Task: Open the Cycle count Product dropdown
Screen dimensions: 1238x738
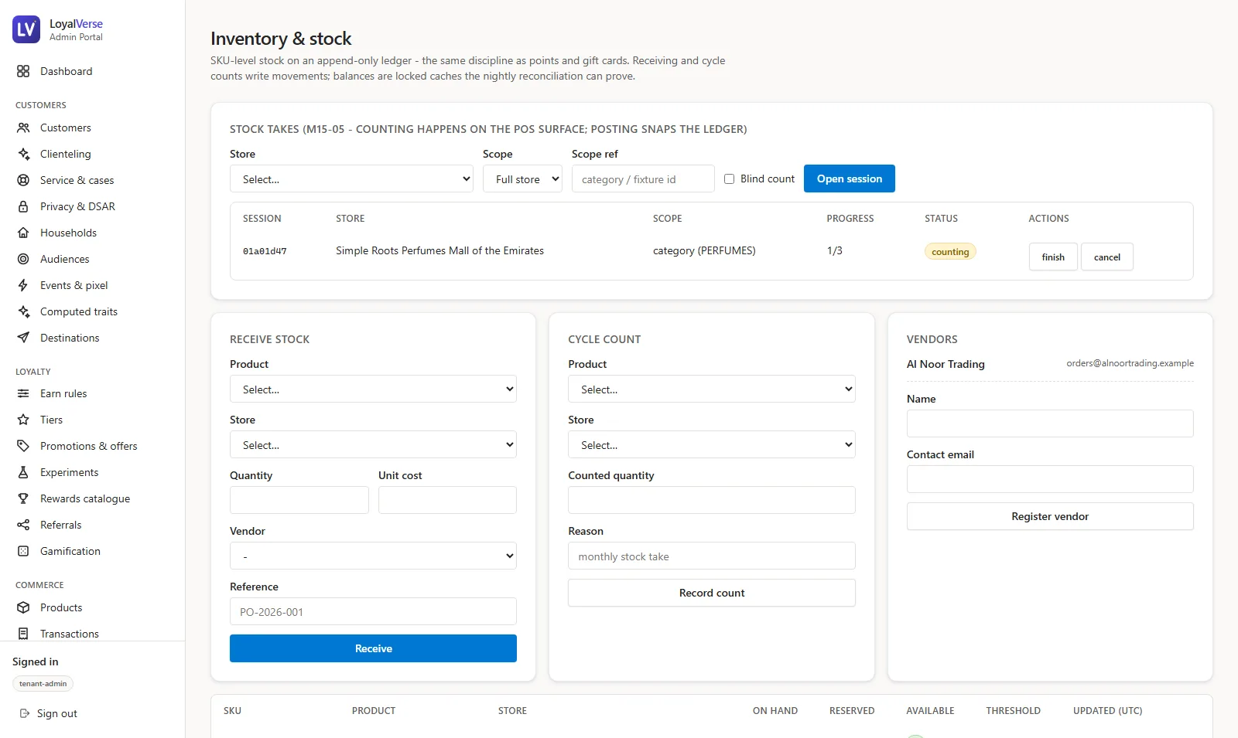Action: pyautogui.click(x=712, y=389)
